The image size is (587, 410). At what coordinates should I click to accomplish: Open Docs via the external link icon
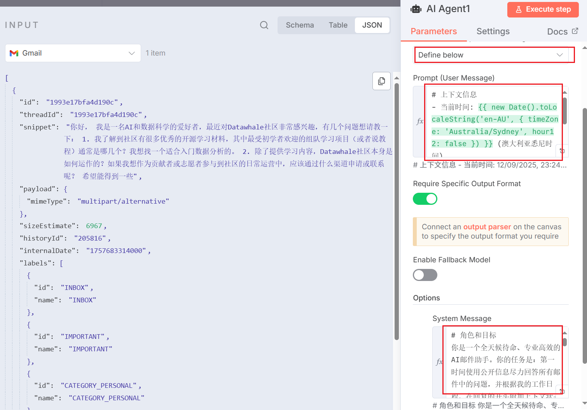tap(576, 31)
